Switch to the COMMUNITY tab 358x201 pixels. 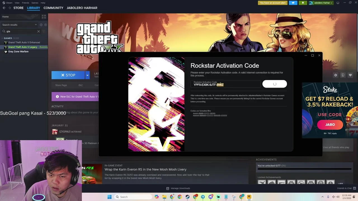point(53,8)
